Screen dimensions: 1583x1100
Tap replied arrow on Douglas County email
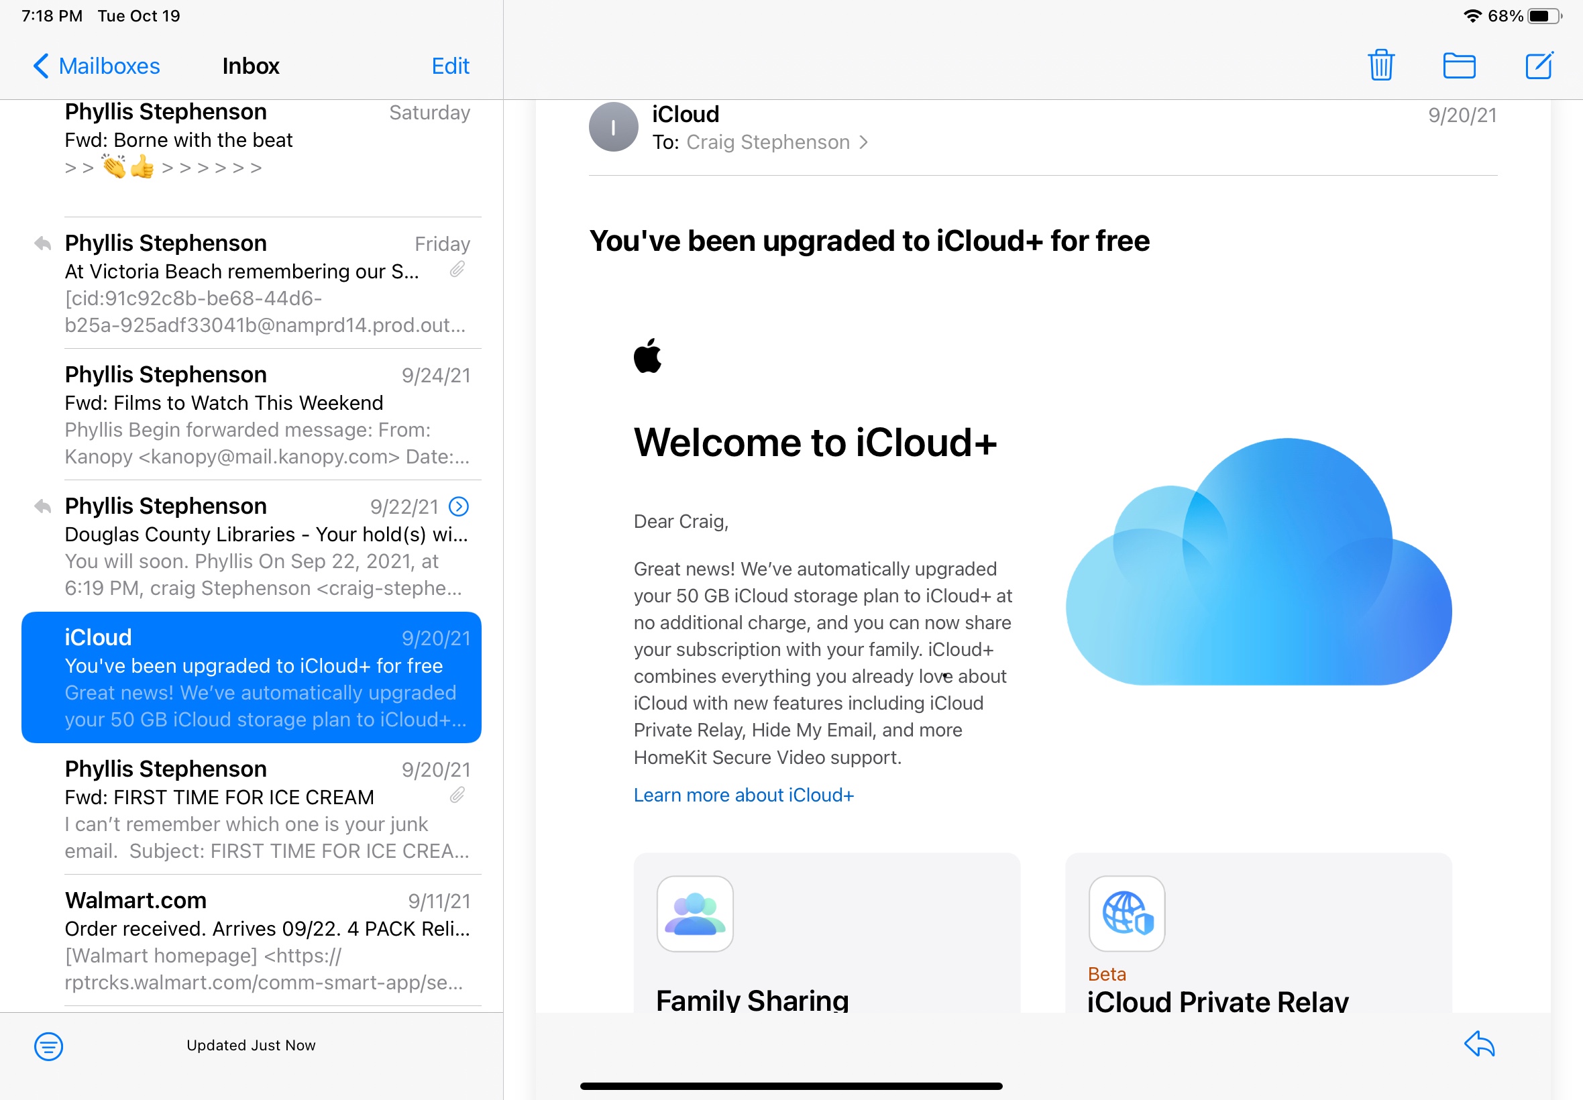click(x=43, y=506)
